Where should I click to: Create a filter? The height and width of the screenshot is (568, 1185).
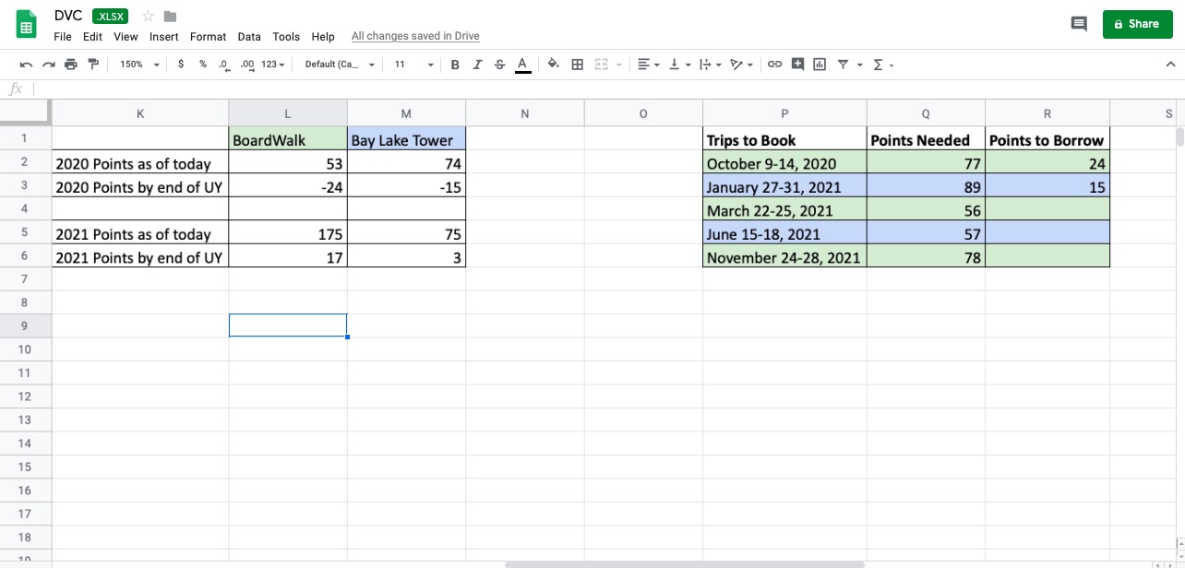click(x=843, y=65)
